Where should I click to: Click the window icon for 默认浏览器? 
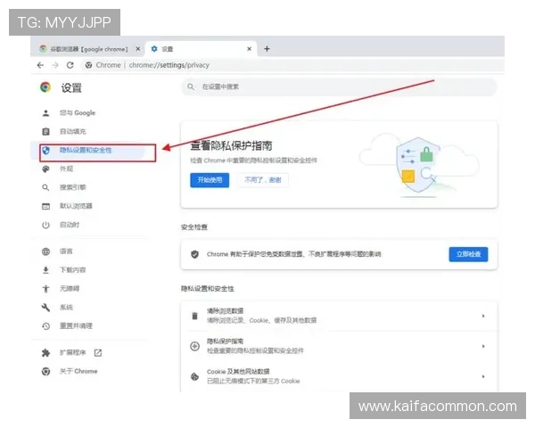point(45,206)
